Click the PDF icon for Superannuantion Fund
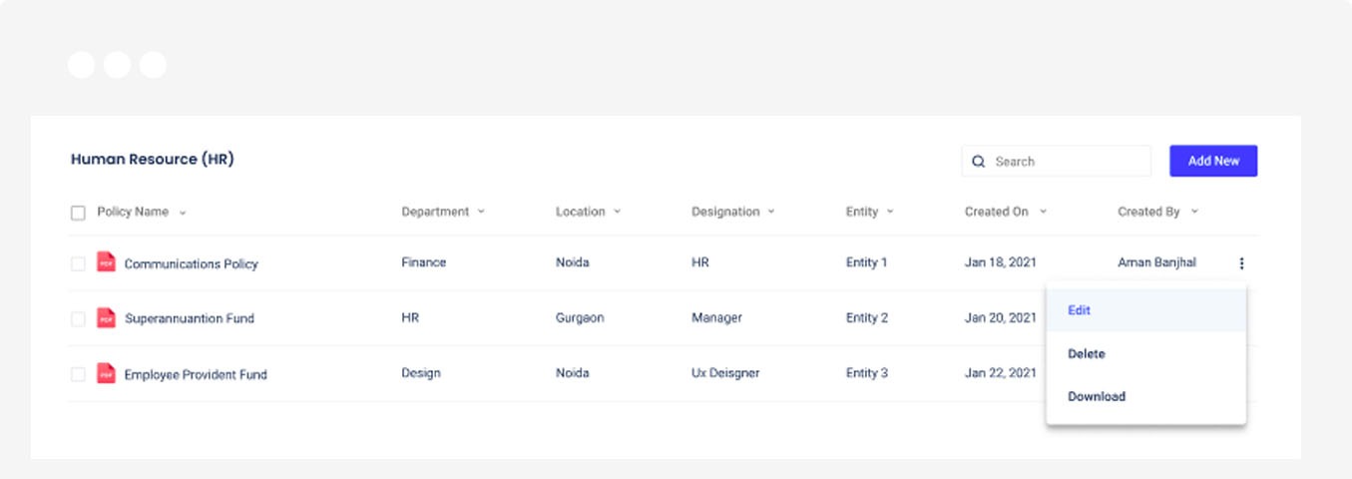 (106, 318)
